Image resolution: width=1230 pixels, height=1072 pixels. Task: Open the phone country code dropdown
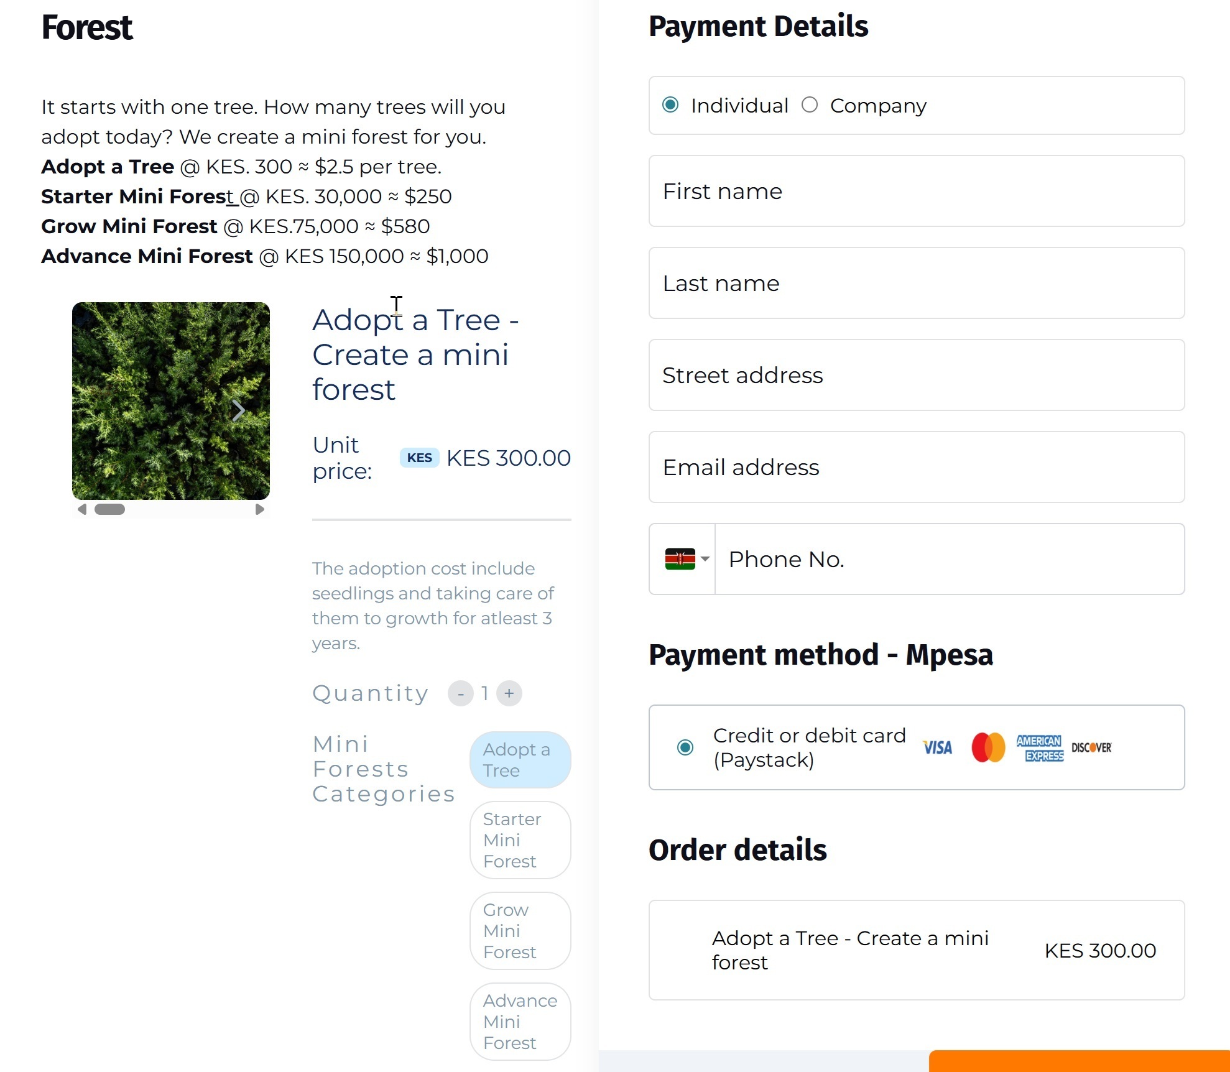(x=705, y=558)
